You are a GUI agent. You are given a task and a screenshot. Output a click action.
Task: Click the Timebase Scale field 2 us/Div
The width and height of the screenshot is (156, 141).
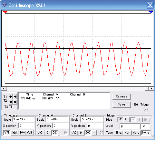coord(23,119)
